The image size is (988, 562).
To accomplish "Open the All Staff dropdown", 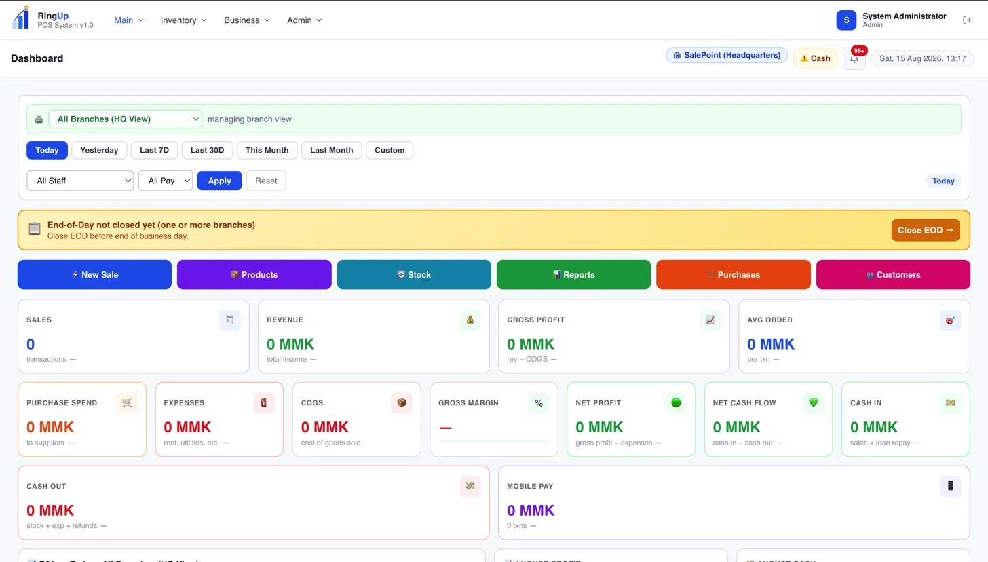I will [x=80, y=181].
